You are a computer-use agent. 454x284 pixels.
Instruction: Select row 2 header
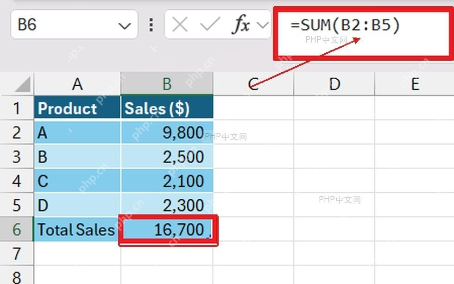pyautogui.click(x=17, y=133)
